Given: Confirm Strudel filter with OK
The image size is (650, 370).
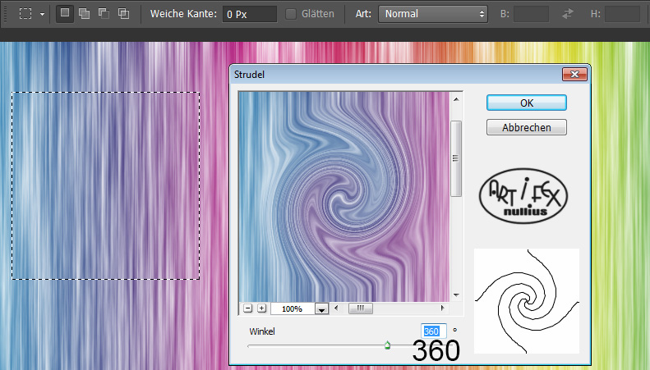Looking at the screenshot, I should click(x=527, y=103).
